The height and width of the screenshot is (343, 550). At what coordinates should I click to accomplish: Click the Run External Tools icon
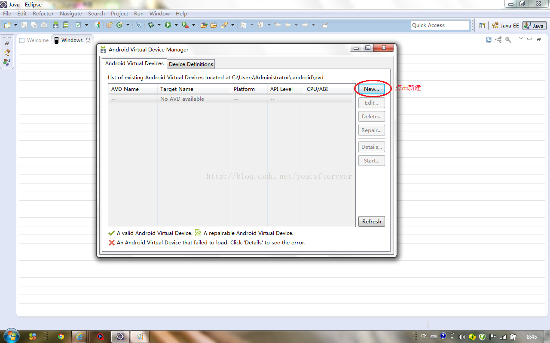point(185,25)
